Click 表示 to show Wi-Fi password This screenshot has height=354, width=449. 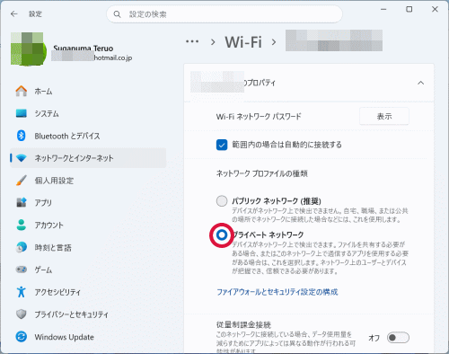click(x=384, y=116)
